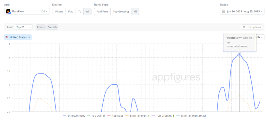The image size is (267, 123).
Task: Open the Scale Top 25 dropdown
Action: [24, 27]
